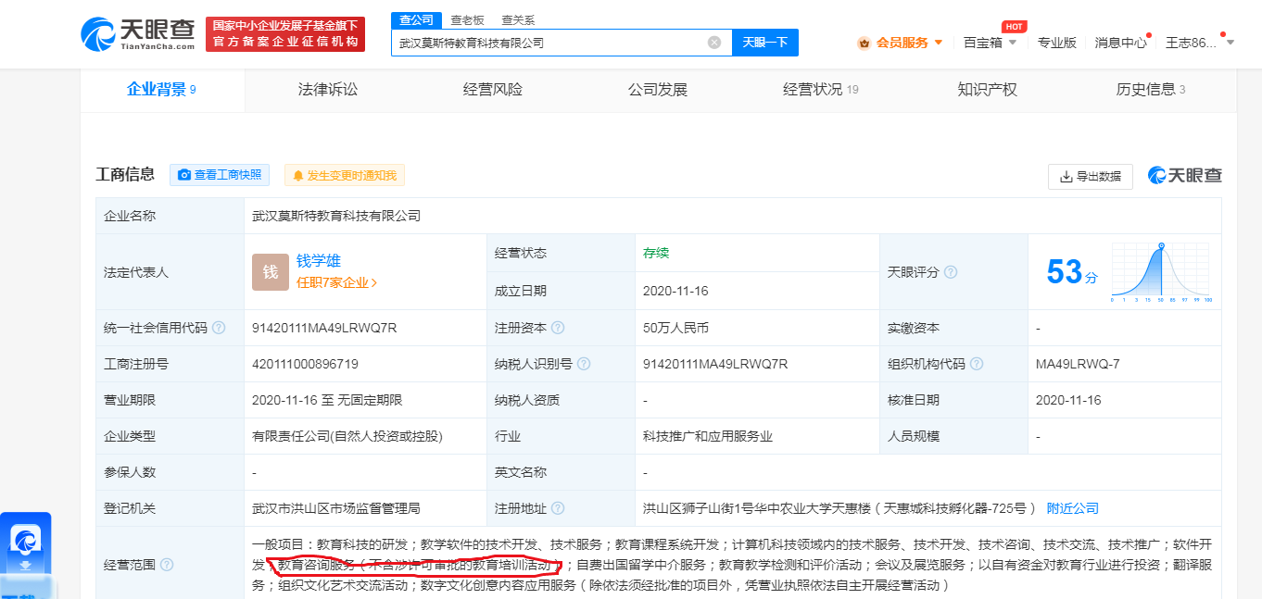Click help icon beside 统一社会信用代码
Viewport: 1262px width, 599px height.
click(219, 328)
